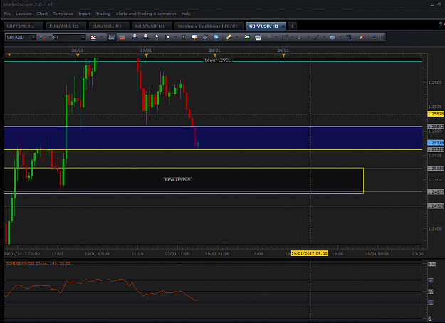The image size is (445, 323).
Task: Open the Help menu
Action: (x=186, y=14)
